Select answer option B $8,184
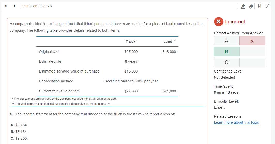 19,132
